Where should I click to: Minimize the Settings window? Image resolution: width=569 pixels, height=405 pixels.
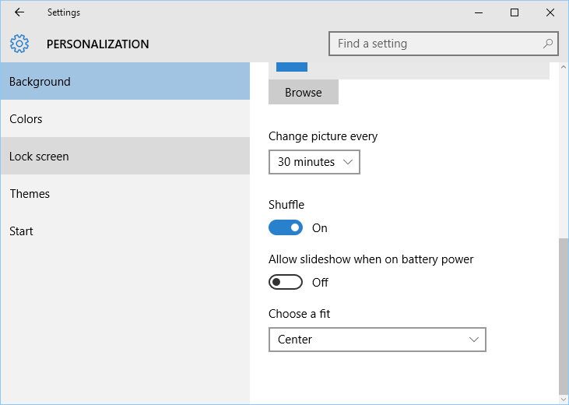[479, 12]
